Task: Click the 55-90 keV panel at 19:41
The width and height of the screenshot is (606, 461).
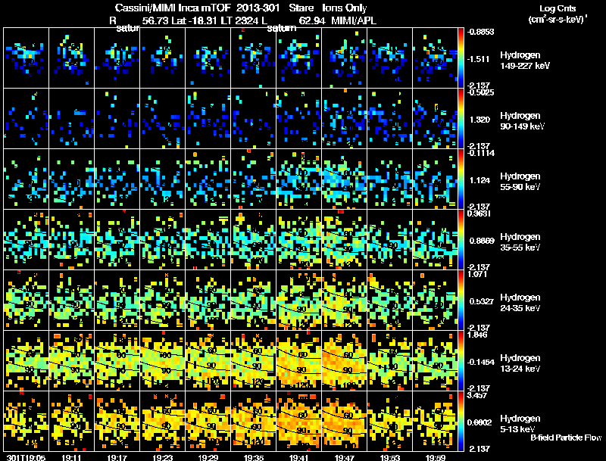Action: 298,179
